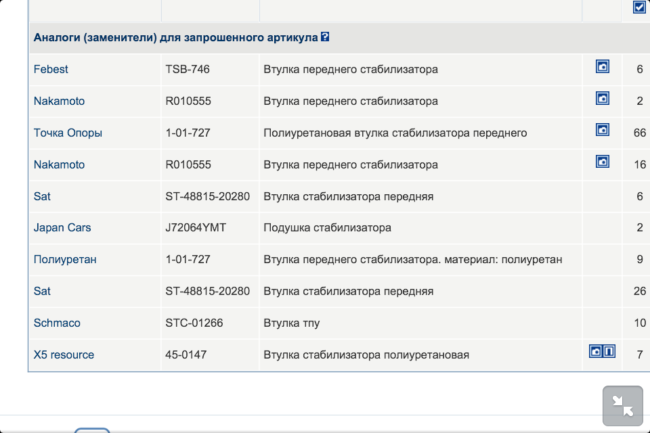The width and height of the screenshot is (650, 433).
Task: Exit fullscreen with the shrink arrows button
Action: pyautogui.click(x=622, y=405)
